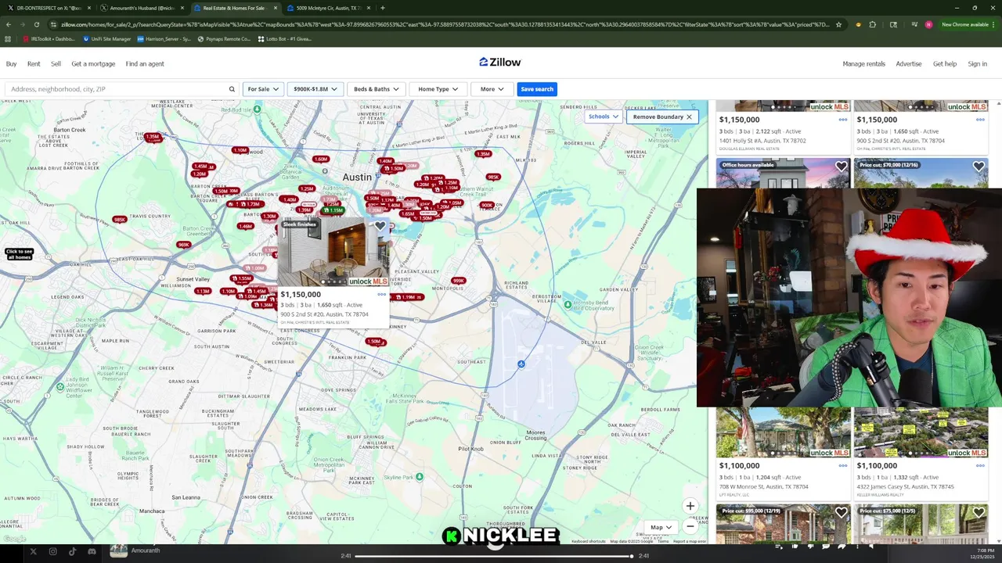Click the Sign in link
This screenshot has width=1002, height=563.
point(977,64)
